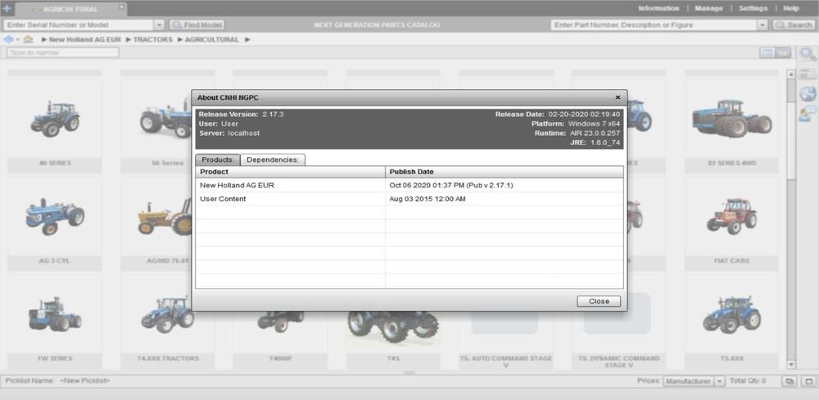Select the New Holland AG EUR product row
819x400 pixels.
click(409, 185)
